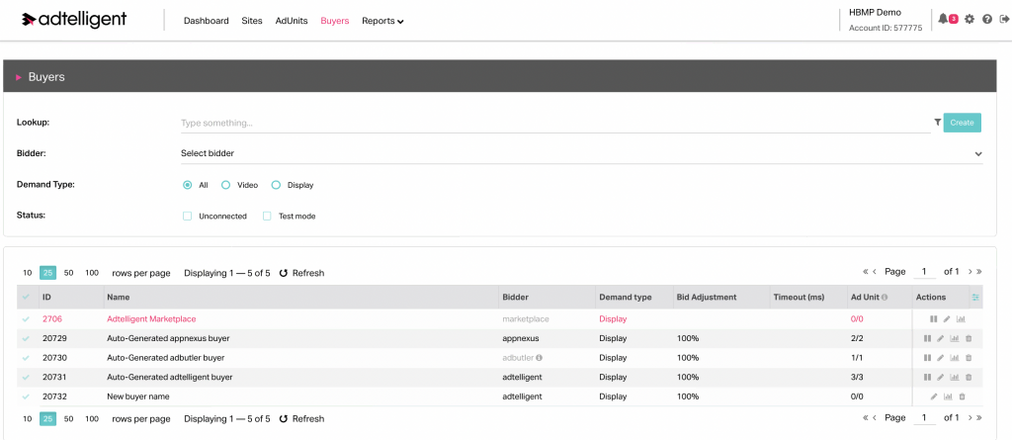Go to Dashboard
Screen dimensions: 1012x440
coord(206,21)
